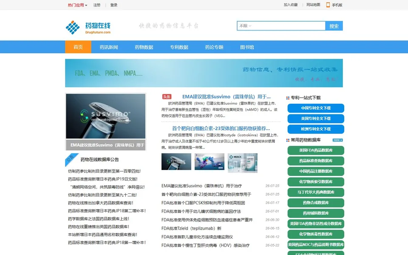This screenshot has height=255, width=408.
Task: Click 中国专利全文下载 button
Action: coord(316,108)
